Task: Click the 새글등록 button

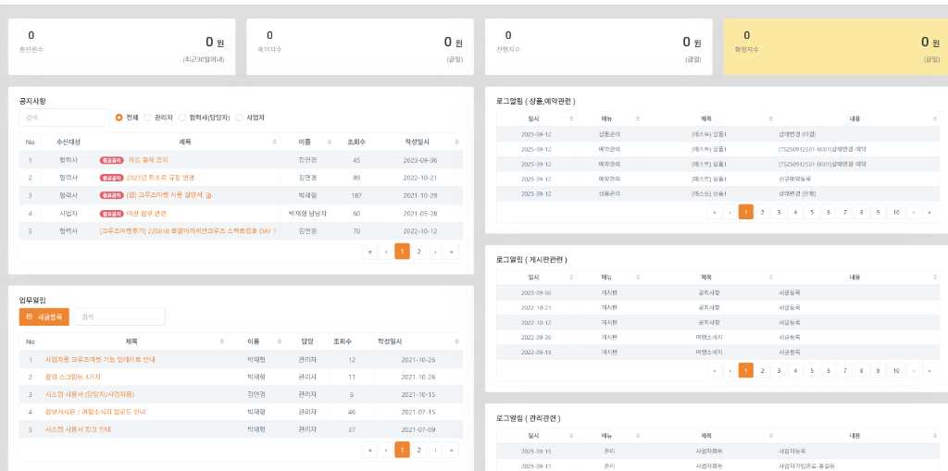Action: pyautogui.click(x=44, y=317)
